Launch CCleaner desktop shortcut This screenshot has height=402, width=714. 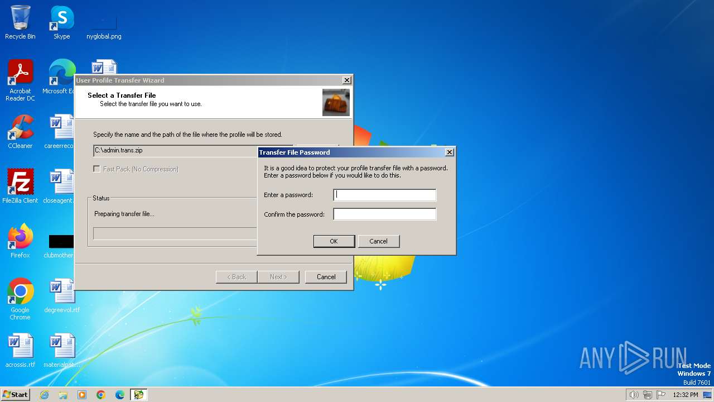(x=20, y=132)
